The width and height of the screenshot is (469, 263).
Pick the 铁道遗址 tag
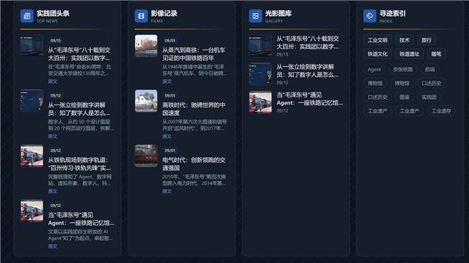pos(409,54)
